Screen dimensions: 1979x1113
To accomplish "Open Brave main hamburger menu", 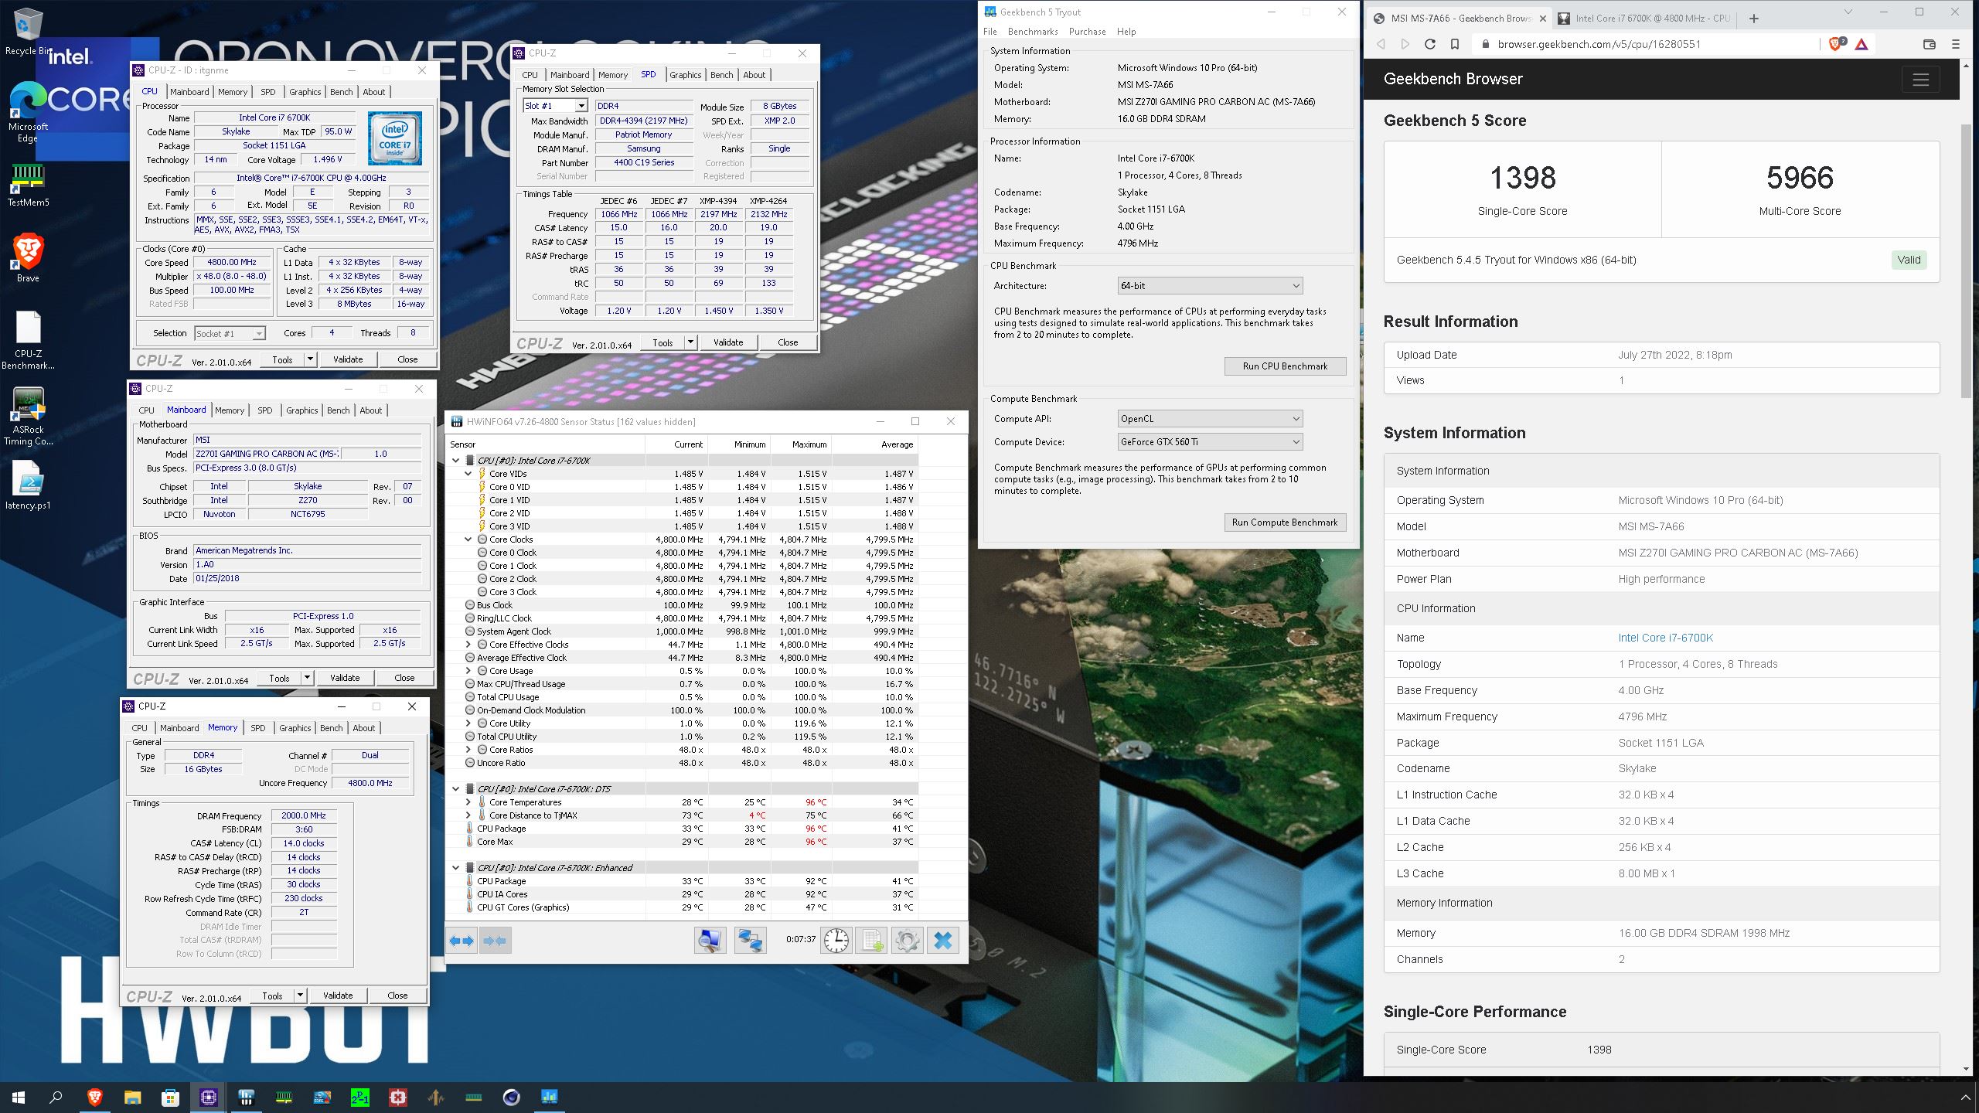I will [x=1956, y=44].
